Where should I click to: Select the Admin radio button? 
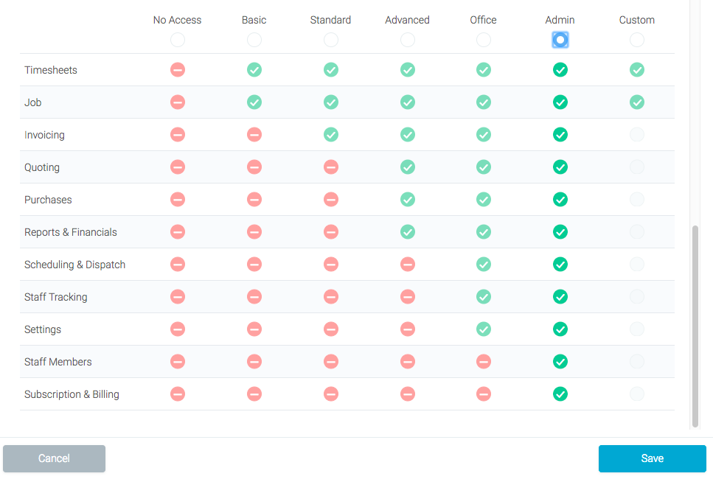click(x=560, y=40)
